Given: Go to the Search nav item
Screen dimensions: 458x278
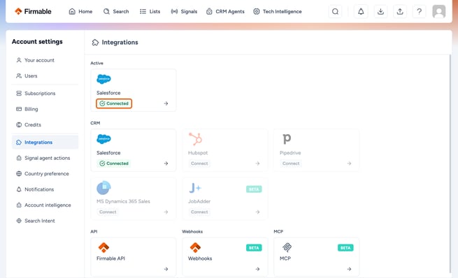Looking at the screenshot, I should (x=116, y=11).
